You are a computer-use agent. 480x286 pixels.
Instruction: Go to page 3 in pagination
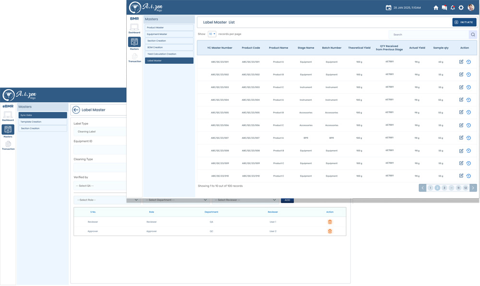444,188
